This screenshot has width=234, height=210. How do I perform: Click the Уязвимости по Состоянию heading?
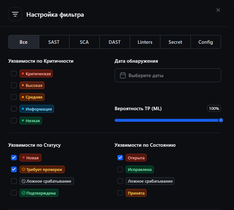click(145, 145)
